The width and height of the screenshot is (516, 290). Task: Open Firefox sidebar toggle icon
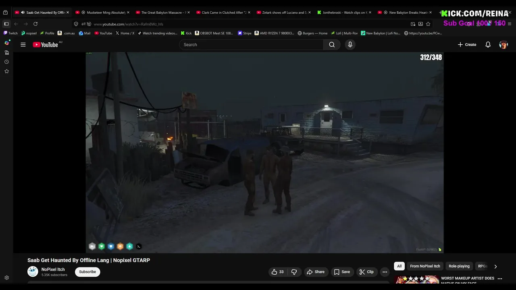6,24
